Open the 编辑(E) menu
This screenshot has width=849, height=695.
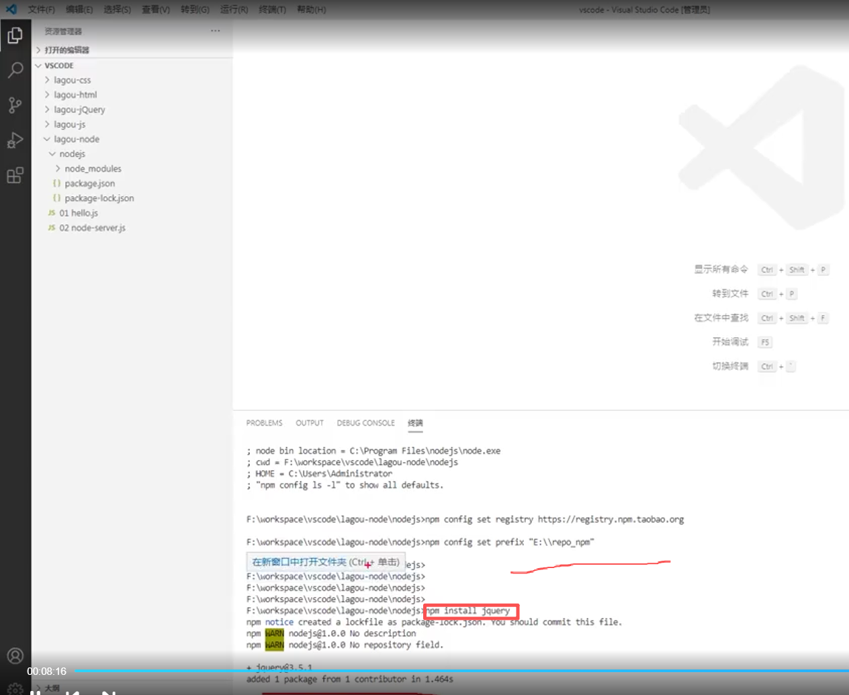(79, 9)
